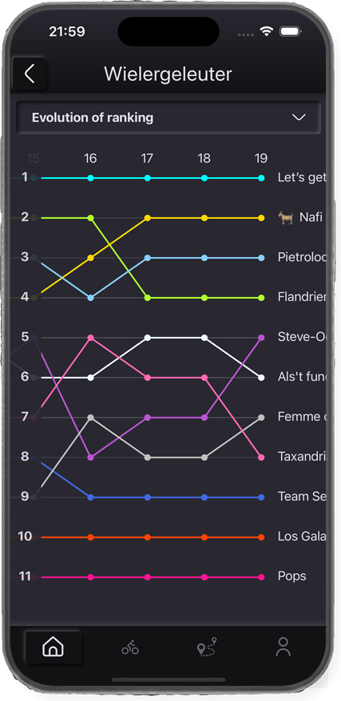Viewport: 341px width, 701px height.
Task: Open the profile person tab
Action: pos(283,647)
